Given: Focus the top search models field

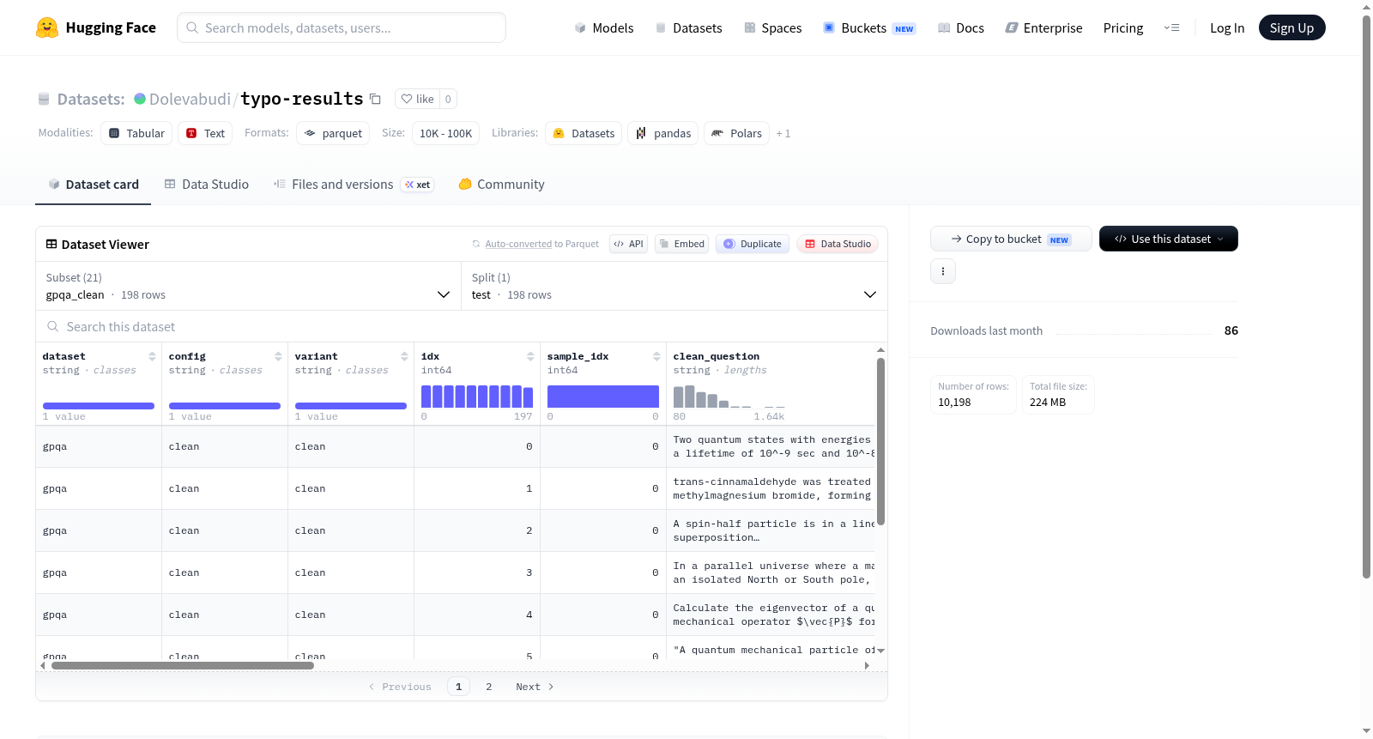Looking at the screenshot, I should (342, 27).
